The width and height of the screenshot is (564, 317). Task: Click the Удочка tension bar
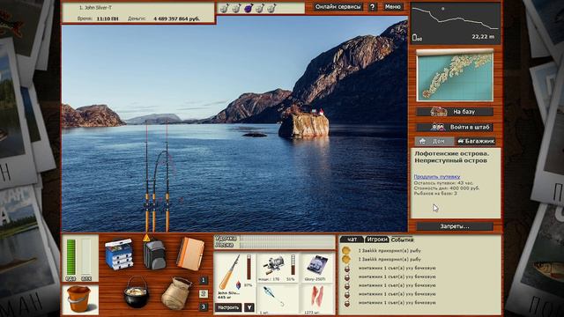287,239
